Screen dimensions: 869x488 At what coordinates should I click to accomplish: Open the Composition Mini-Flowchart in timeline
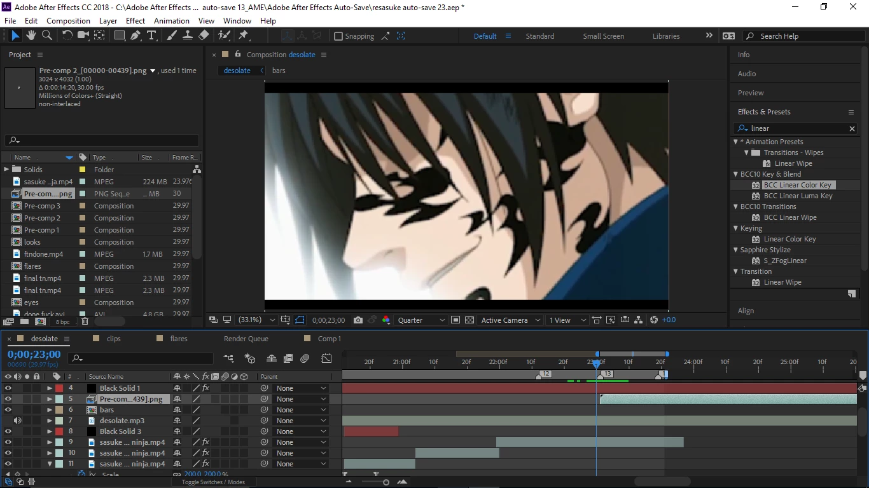pyautogui.click(x=228, y=359)
